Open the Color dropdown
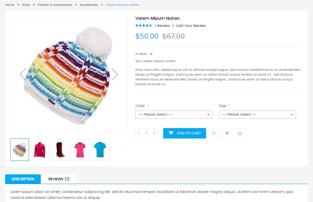 (174, 115)
